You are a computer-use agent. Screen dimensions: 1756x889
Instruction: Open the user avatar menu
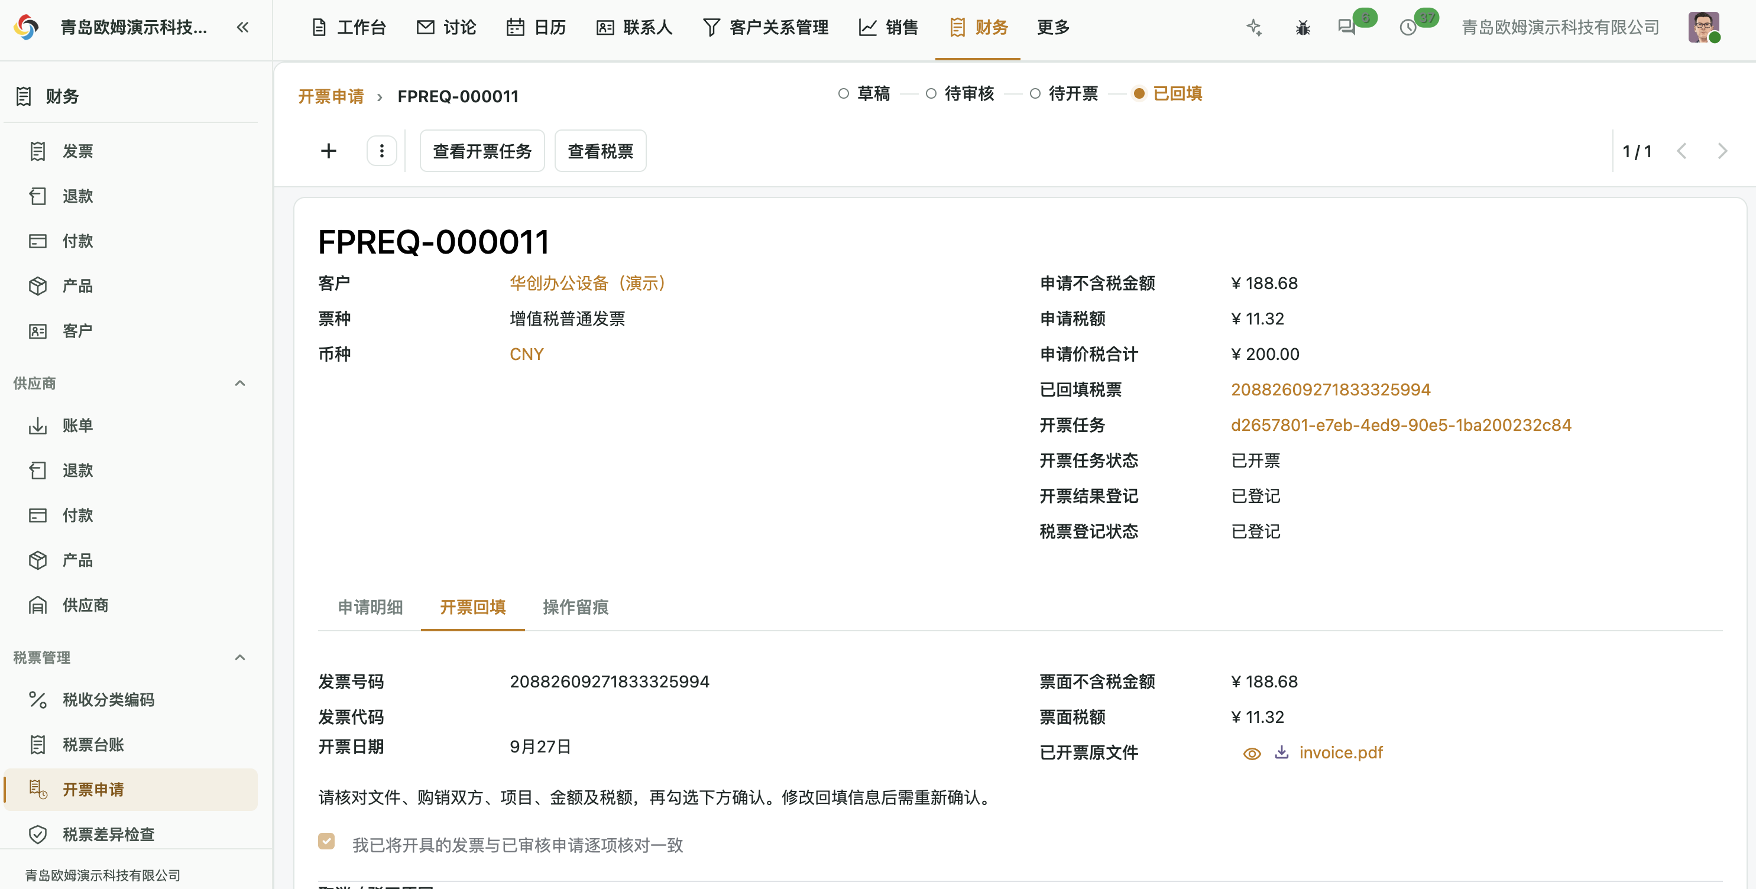point(1703,27)
